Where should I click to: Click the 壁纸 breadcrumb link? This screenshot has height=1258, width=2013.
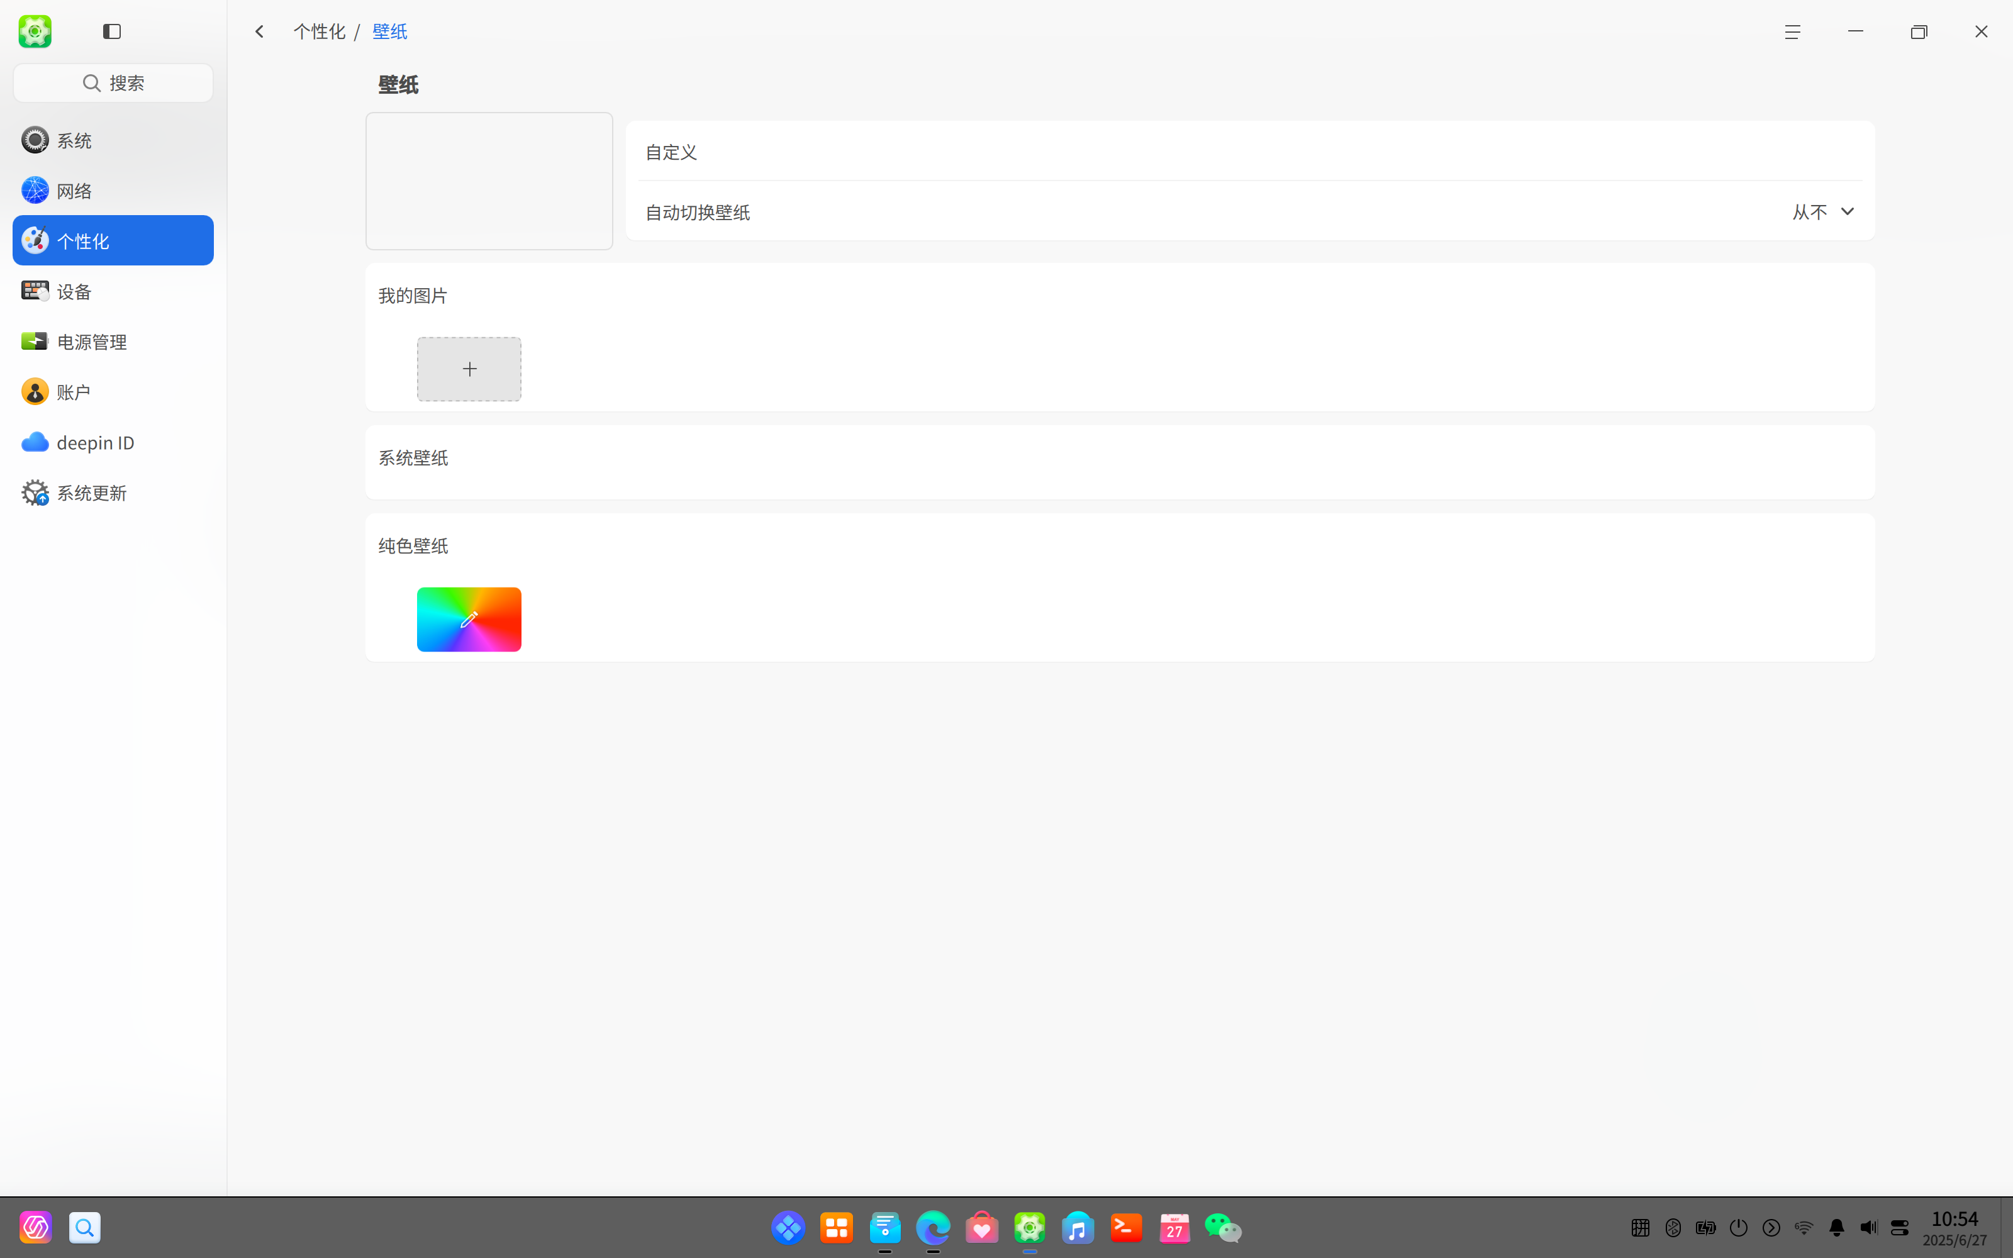pos(389,31)
